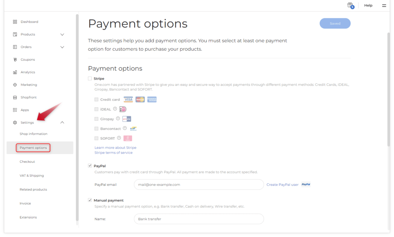Expand the Products submenu chevron
Viewport: 394px width, 237px height.
click(x=62, y=35)
